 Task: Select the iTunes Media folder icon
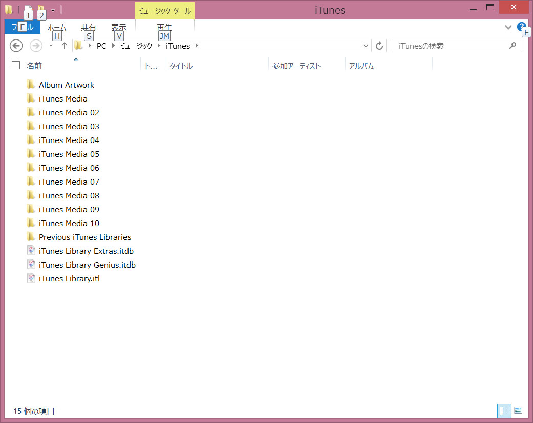click(x=31, y=98)
